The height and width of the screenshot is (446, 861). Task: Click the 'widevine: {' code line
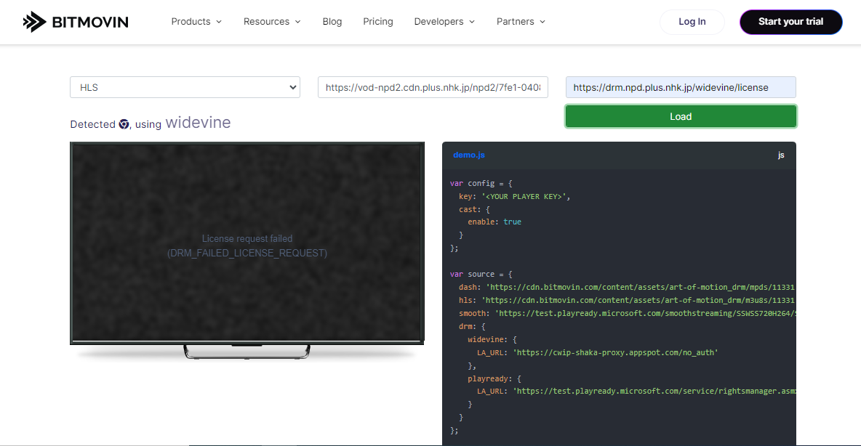coord(492,339)
